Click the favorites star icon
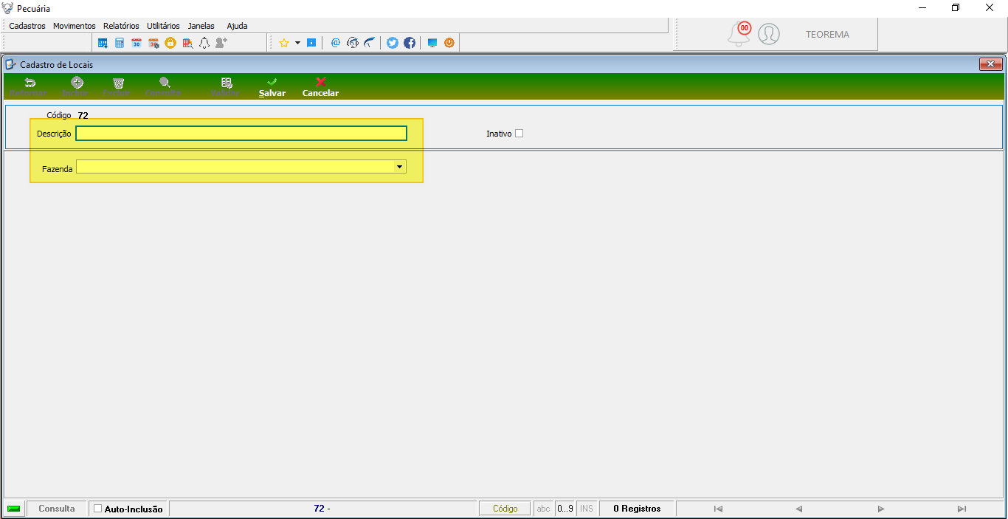This screenshot has height=519, width=1008. tap(284, 43)
